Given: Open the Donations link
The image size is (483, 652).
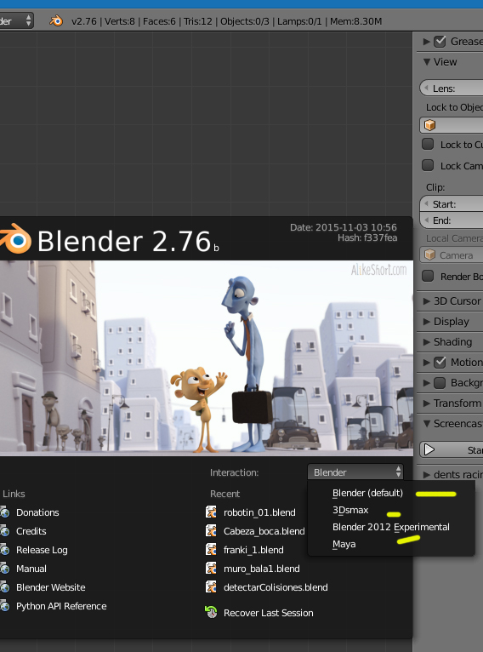Looking at the screenshot, I should pyautogui.click(x=37, y=512).
